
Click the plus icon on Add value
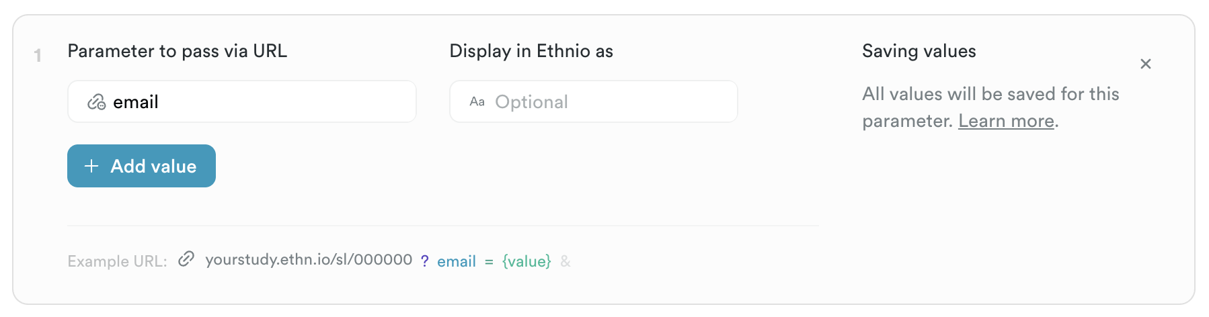click(x=91, y=166)
